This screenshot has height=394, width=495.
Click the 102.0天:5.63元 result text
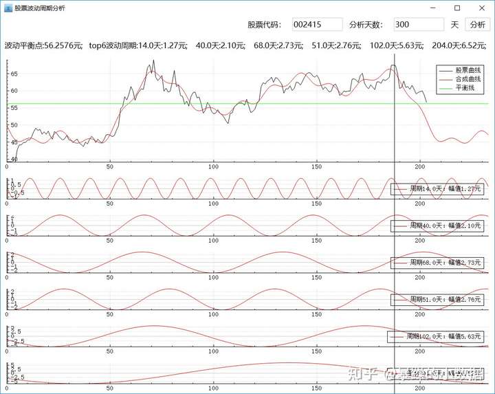click(397, 45)
